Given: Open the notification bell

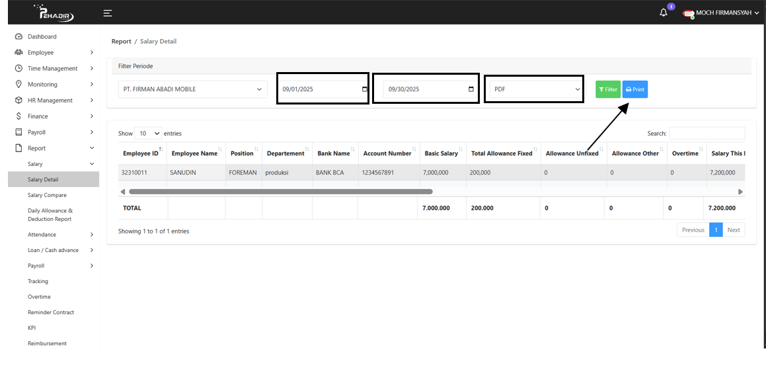Looking at the screenshot, I should pyautogui.click(x=664, y=13).
